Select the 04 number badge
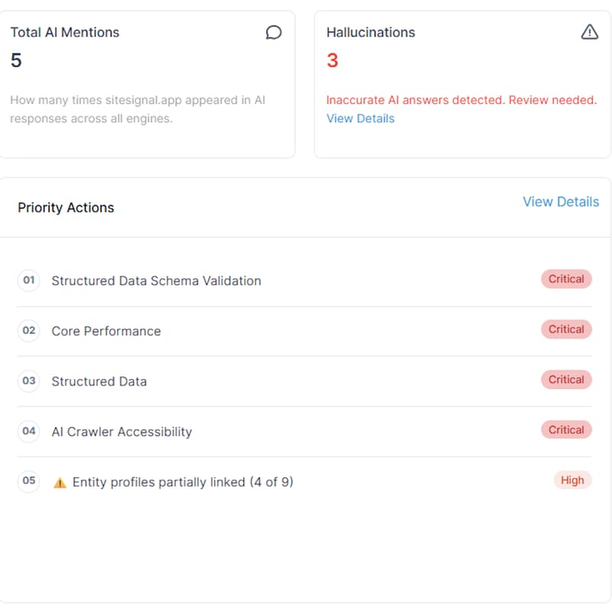 point(28,431)
